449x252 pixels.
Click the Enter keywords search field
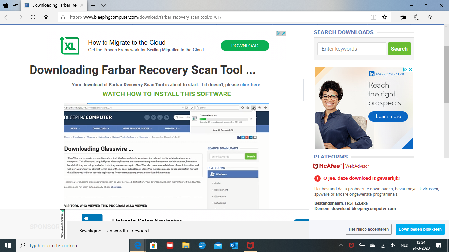(x=351, y=49)
